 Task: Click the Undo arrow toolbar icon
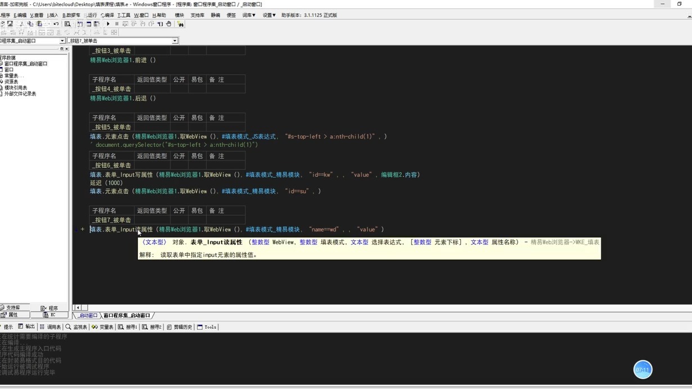click(56, 24)
